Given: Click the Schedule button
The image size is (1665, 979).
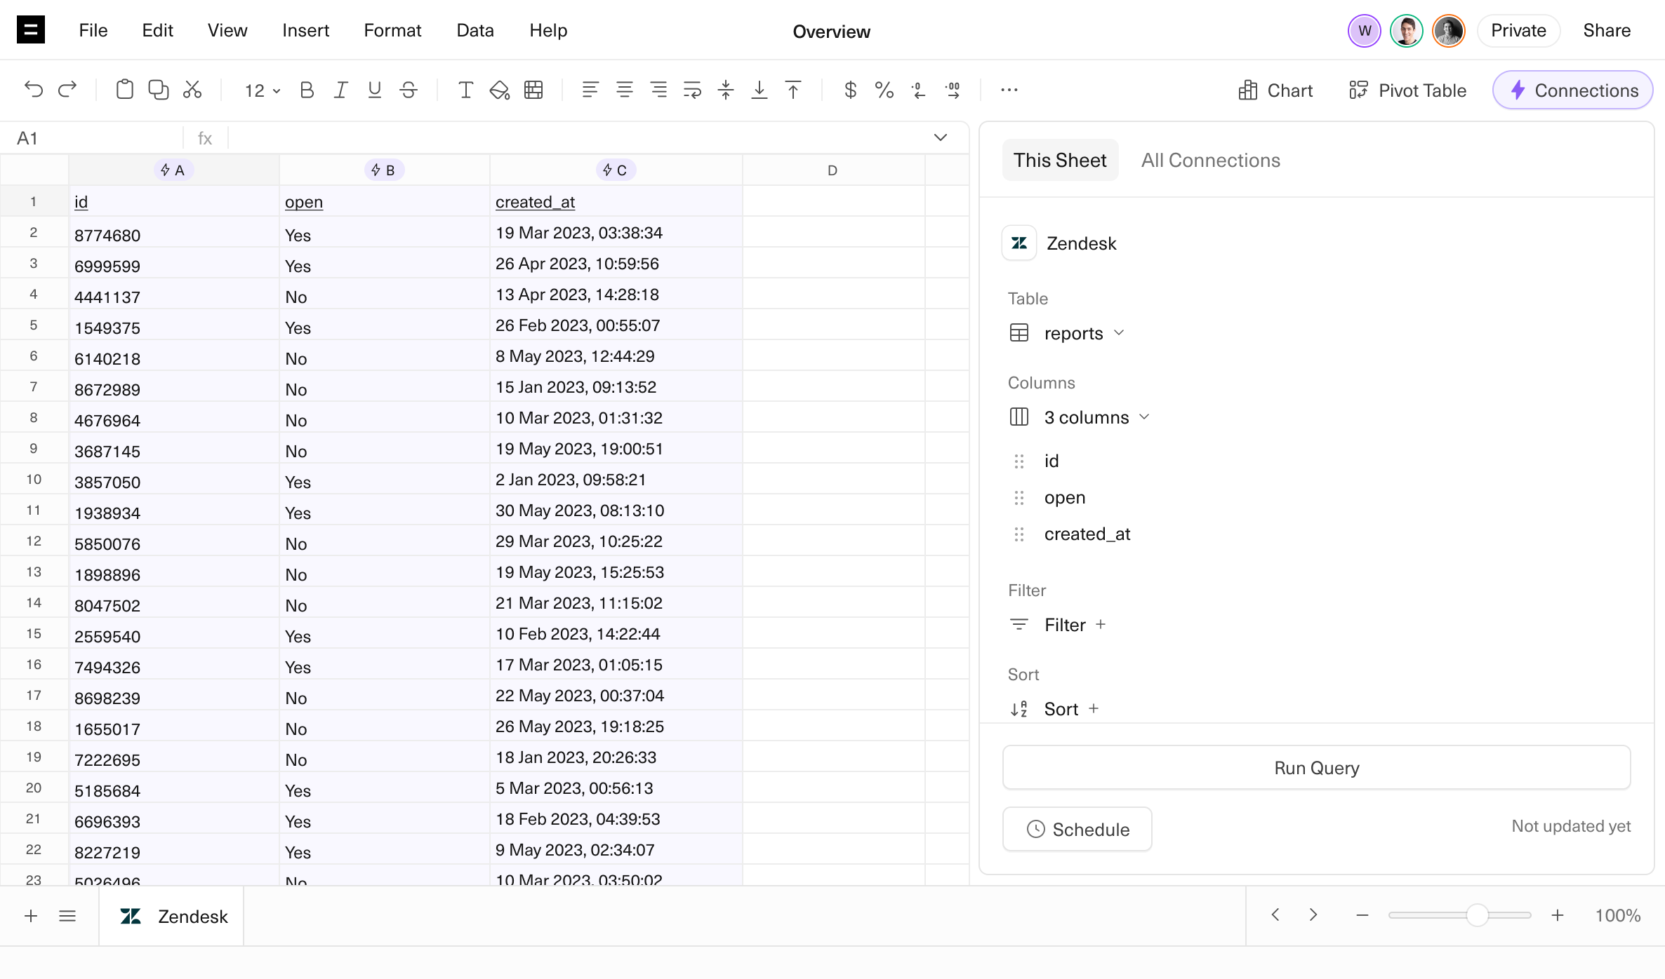Looking at the screenshot, I should point(1077,830).
